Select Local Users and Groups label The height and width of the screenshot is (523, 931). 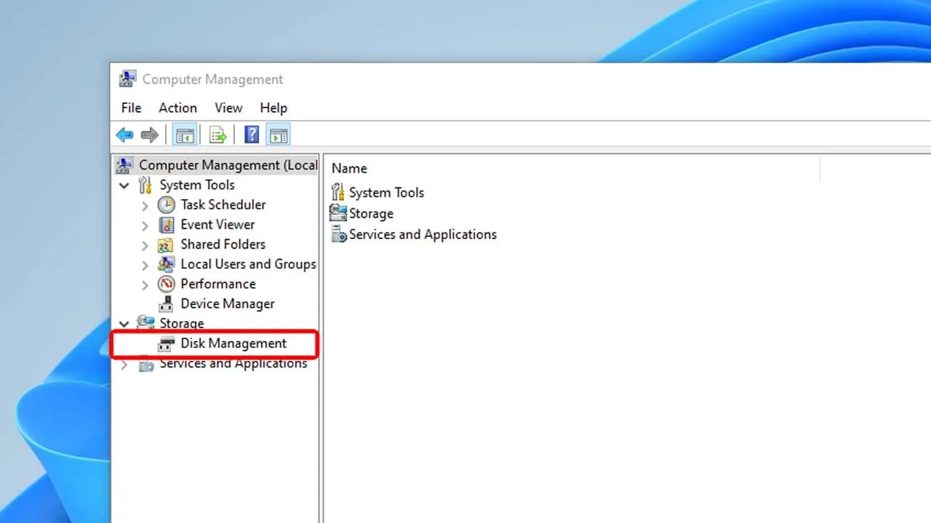coord(248,264)
